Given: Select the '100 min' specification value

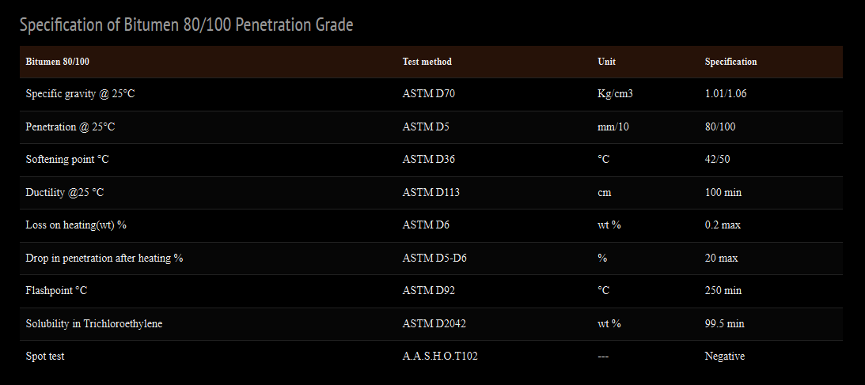Looking at the screenshot, I should 723,192.
